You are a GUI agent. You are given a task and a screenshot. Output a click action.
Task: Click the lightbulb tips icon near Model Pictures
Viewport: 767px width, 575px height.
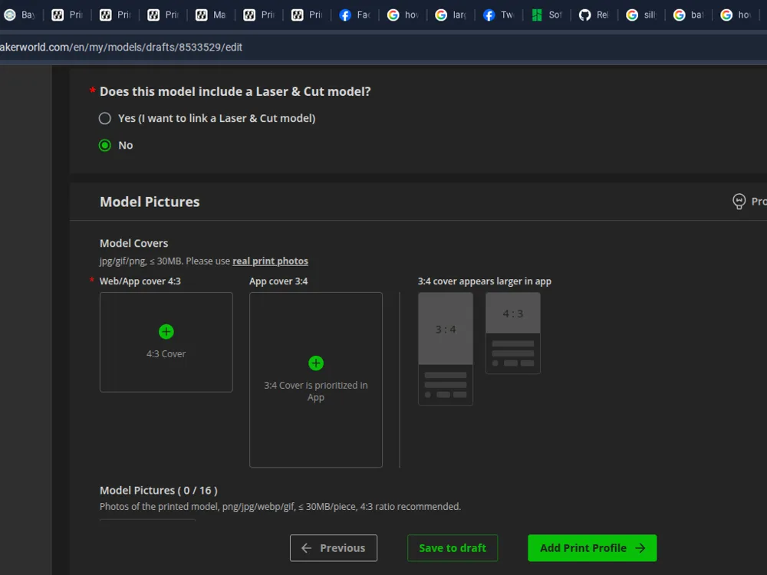click(739, 202)
